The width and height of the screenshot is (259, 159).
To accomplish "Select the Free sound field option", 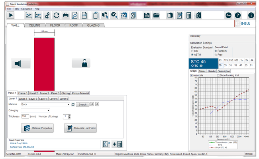I will [x=216, y=55].
